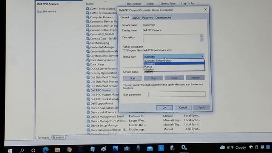
Task: Select the Credential Manager service row
Action: (102, 47)
